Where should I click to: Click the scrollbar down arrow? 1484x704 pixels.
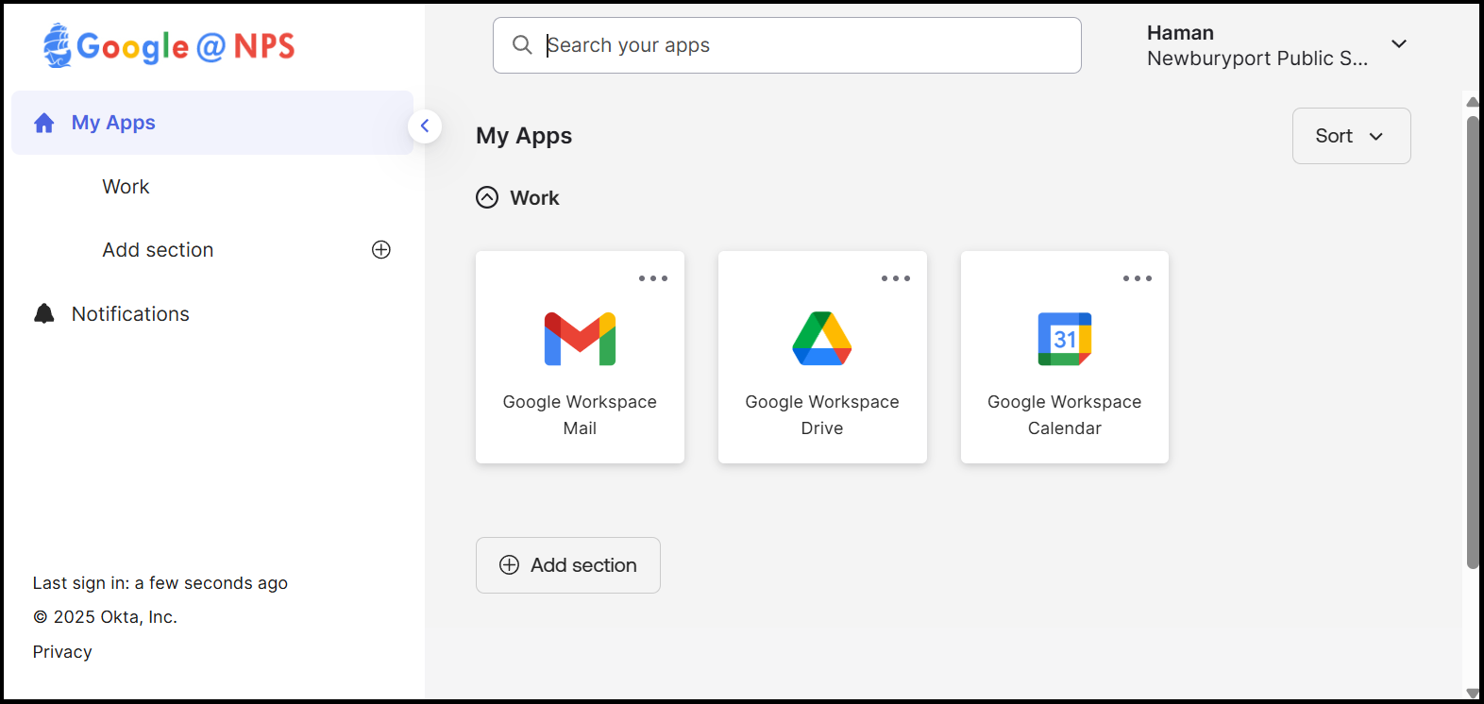point(1473,693)
